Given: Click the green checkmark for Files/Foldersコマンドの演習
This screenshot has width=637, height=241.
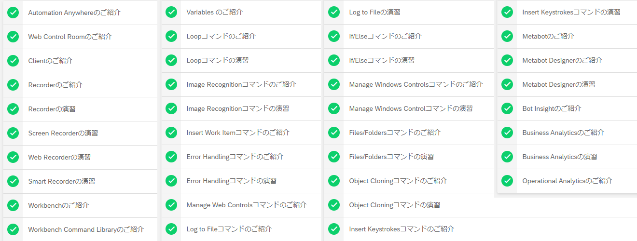Looking at the screenshot, I should click(334, 157).
